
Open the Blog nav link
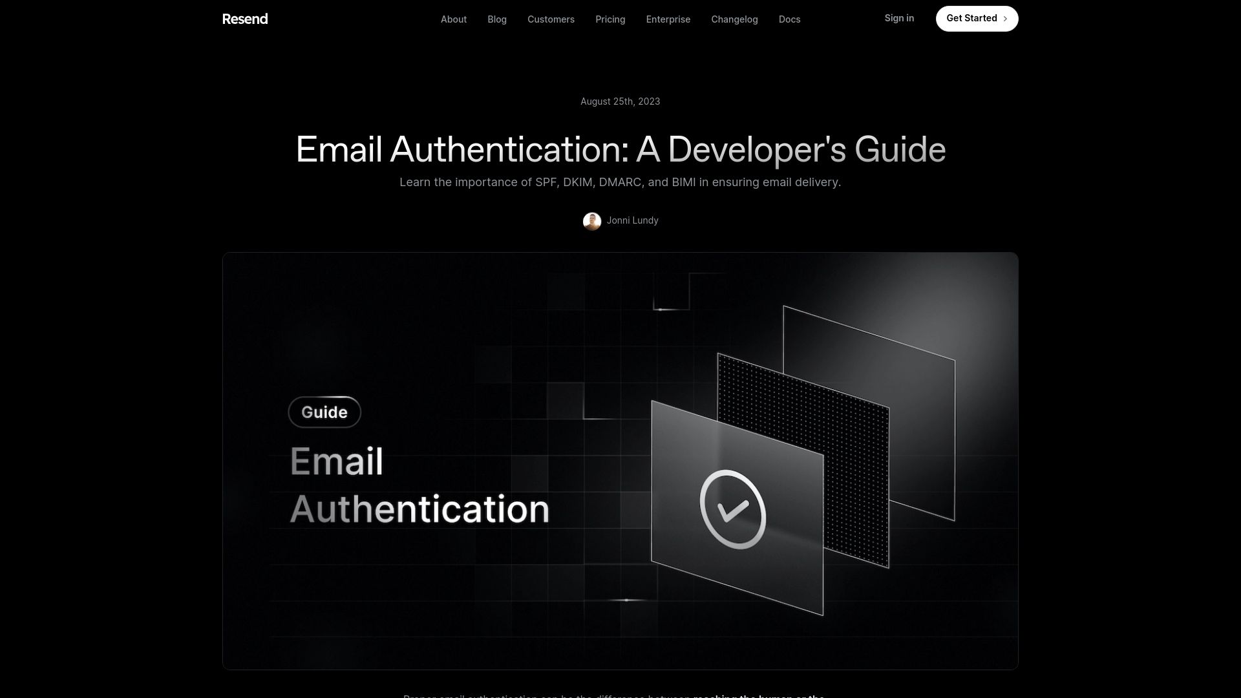tap(497, 19)
